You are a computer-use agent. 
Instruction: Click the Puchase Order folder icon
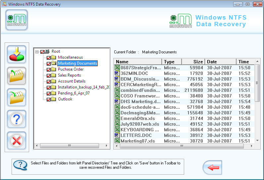pos(54,69)
